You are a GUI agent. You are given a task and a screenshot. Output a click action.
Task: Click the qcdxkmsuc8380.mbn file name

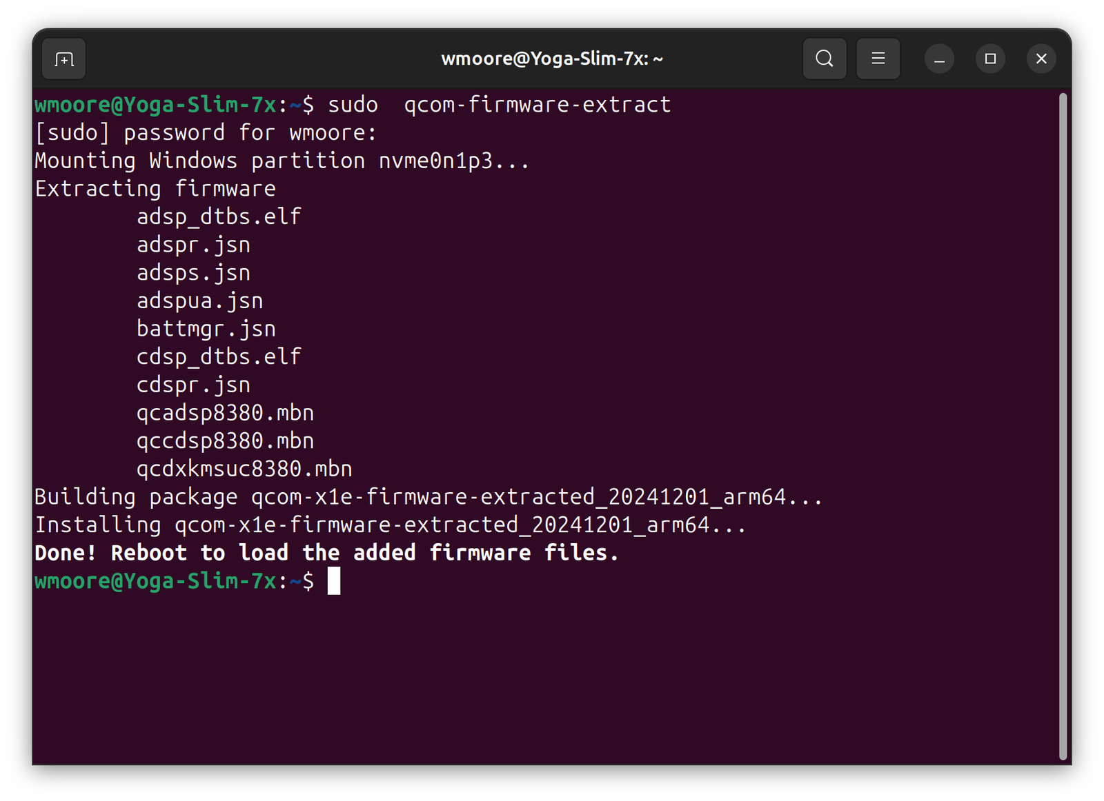[x=244, y=469]
